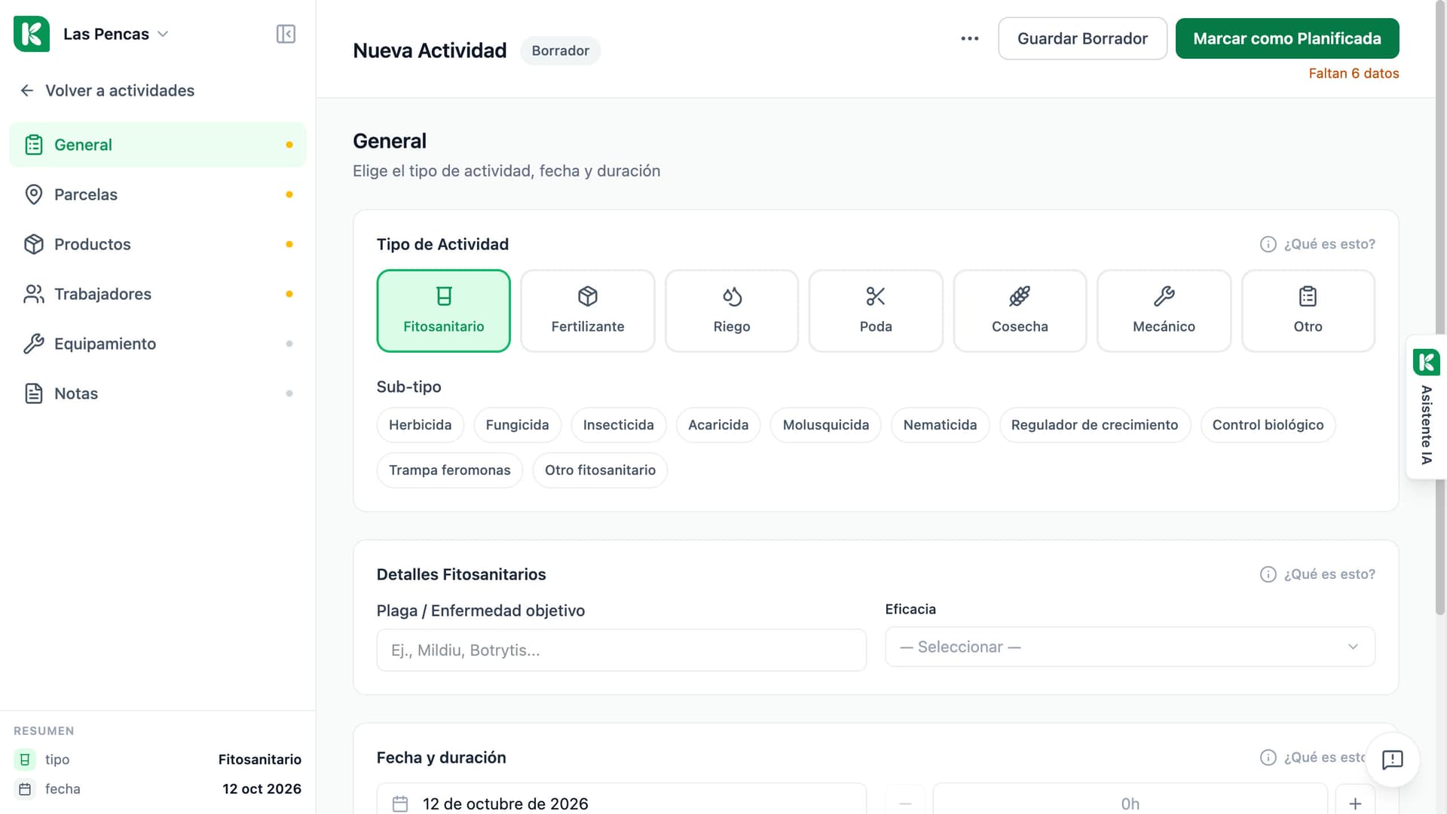The image size is (1447, 814).
Task: Choose the Fungicida sub-type chip
Action: point(517,425)
